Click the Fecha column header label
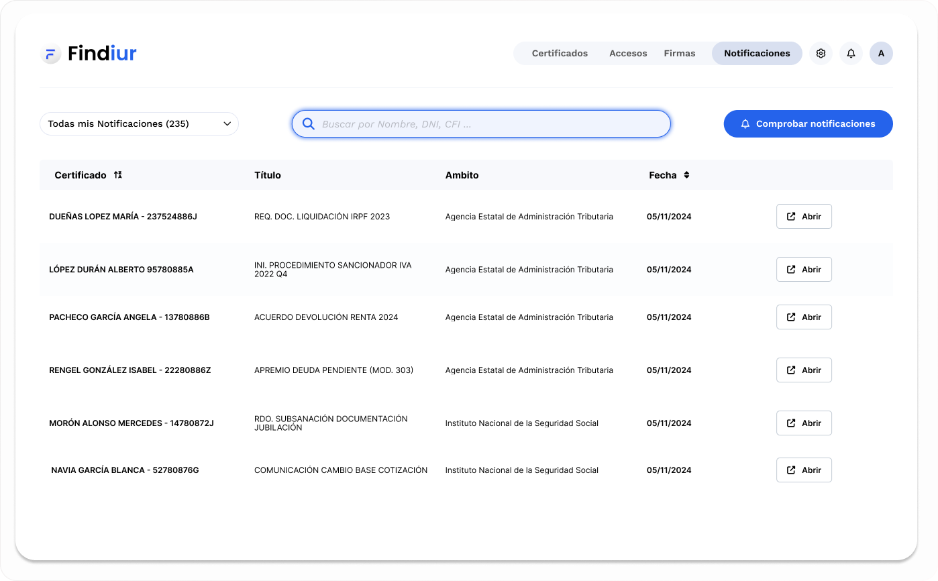 (663, 175)
